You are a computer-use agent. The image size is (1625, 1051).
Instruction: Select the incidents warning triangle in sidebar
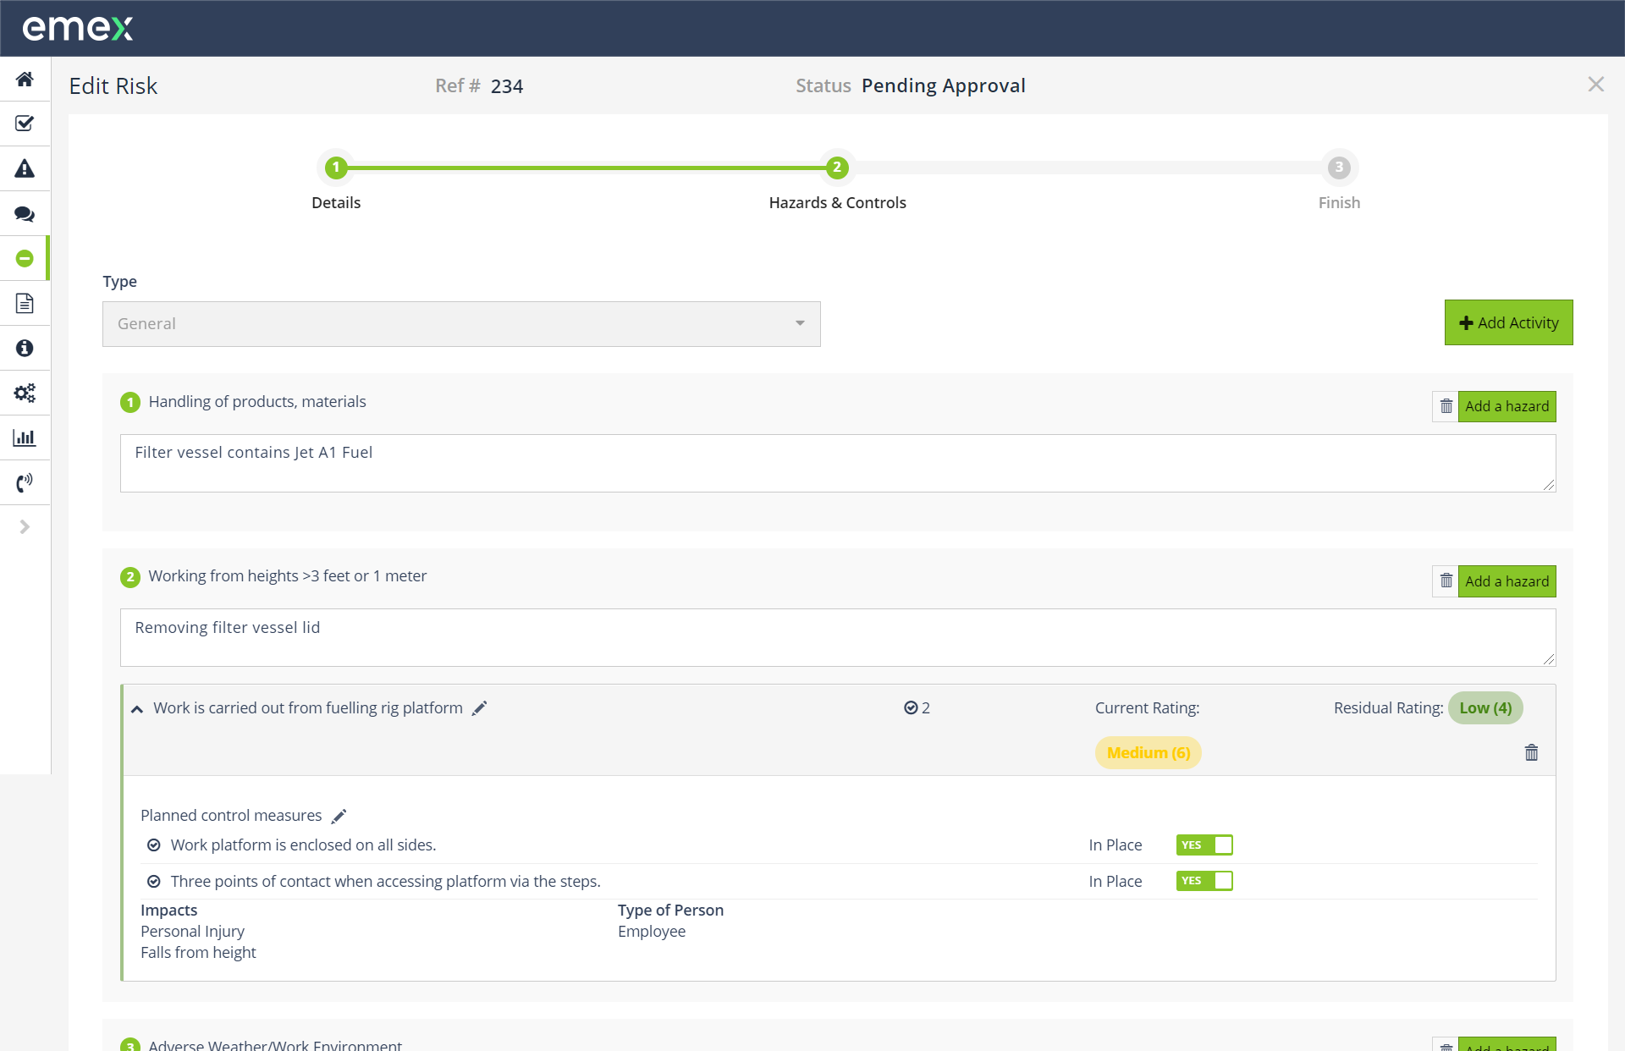25,168
